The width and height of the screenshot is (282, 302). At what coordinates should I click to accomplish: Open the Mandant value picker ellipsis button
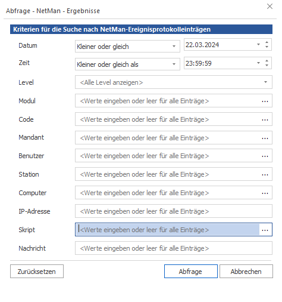pos(265,138)
